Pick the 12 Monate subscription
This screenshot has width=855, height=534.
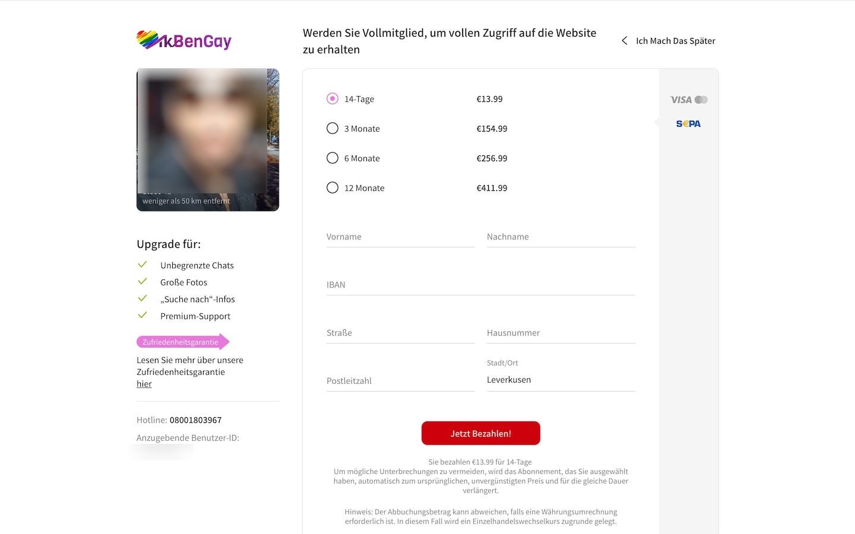(332, 188)
